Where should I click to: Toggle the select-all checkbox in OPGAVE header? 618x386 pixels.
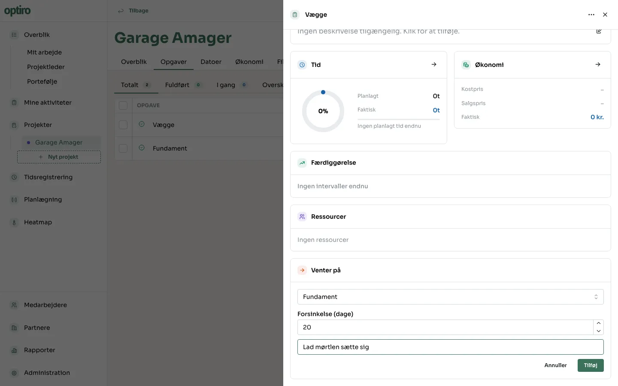(x=123, y=105)
